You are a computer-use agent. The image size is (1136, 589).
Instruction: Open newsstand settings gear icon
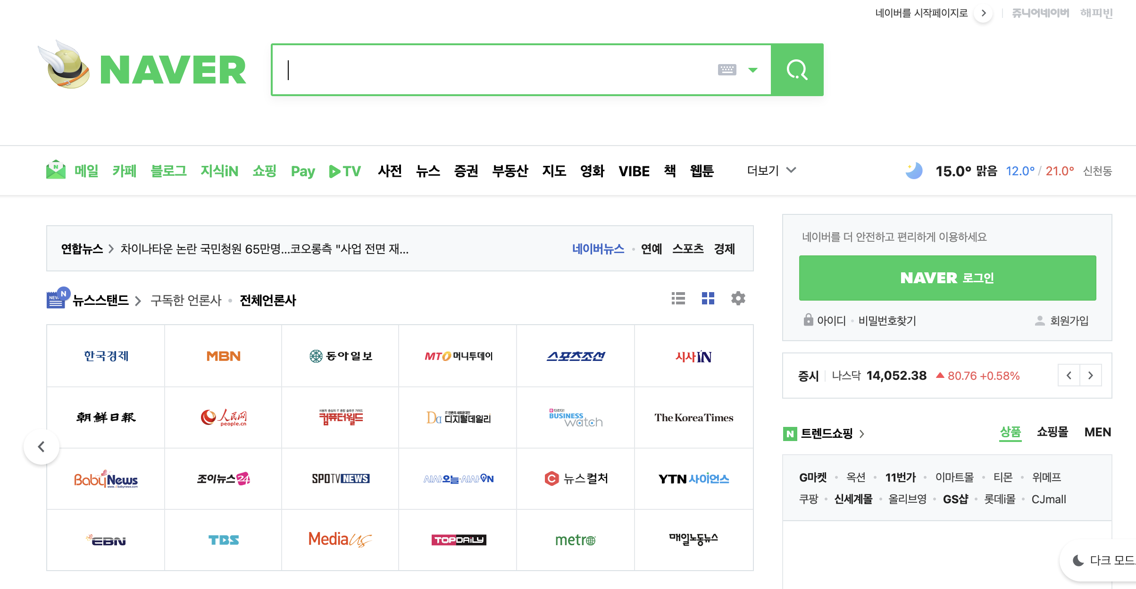(738, 298)
